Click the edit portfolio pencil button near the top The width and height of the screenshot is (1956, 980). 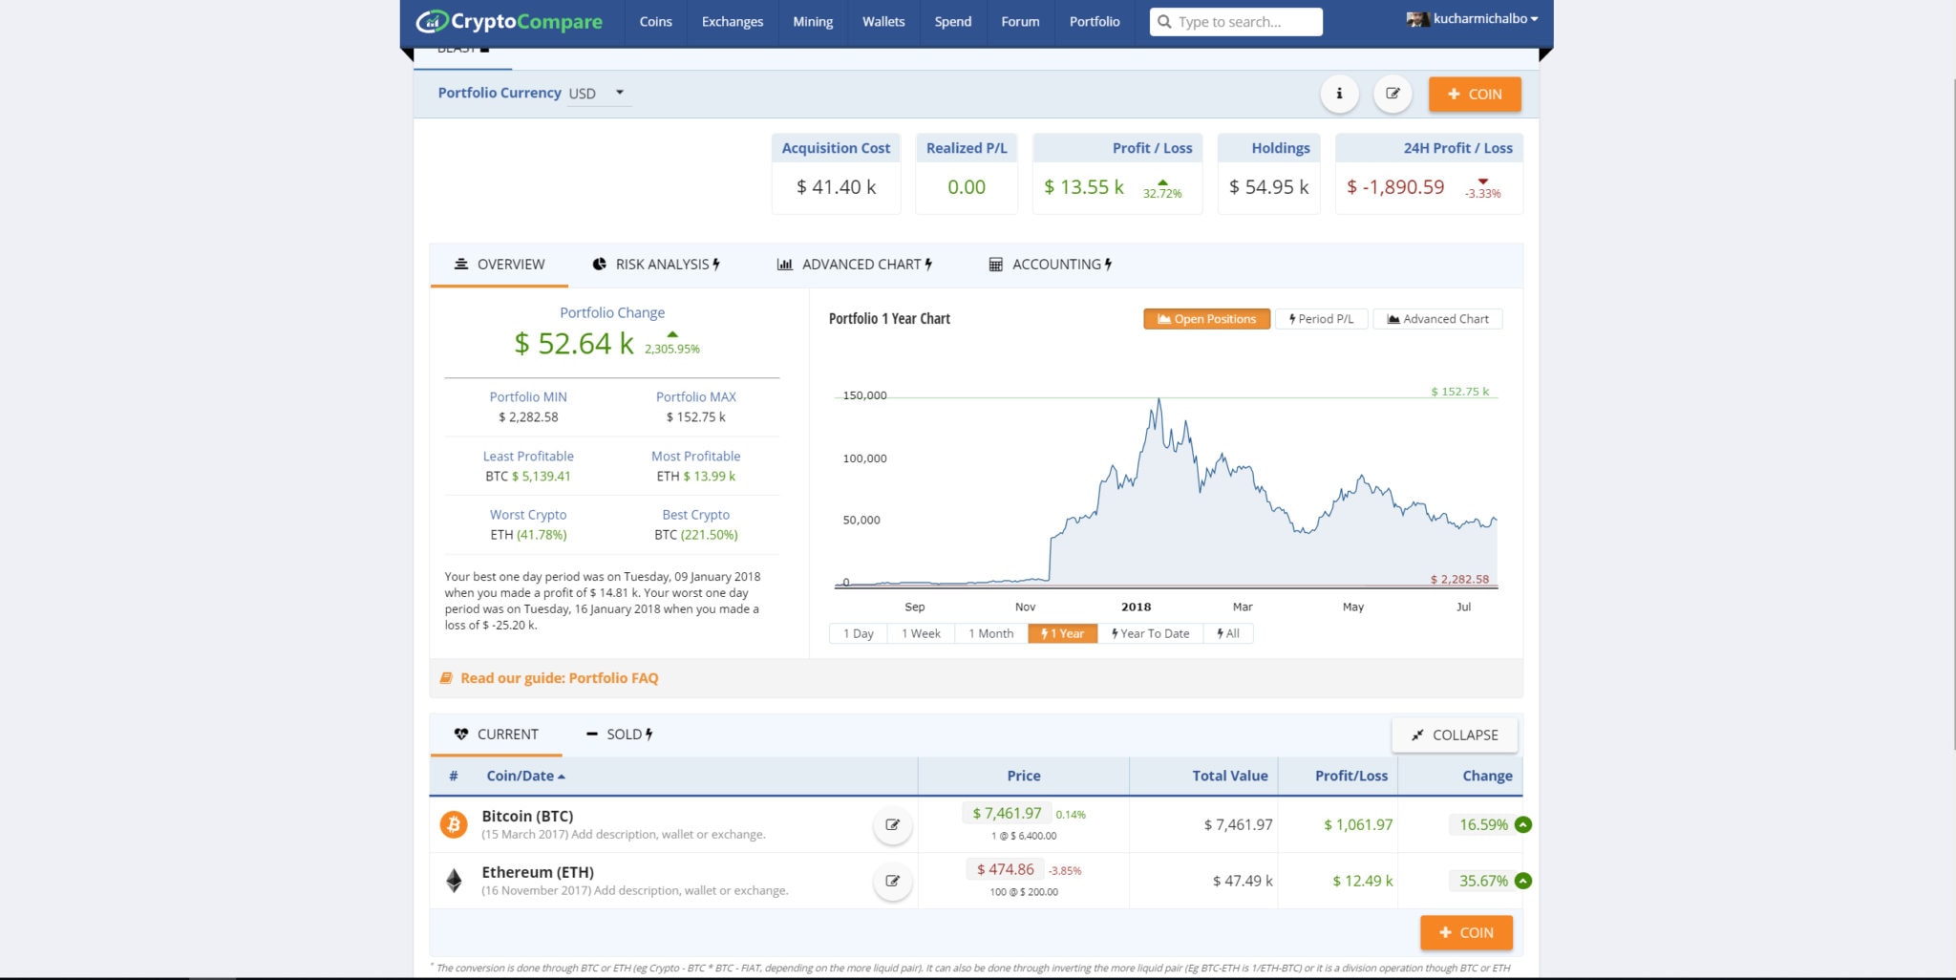coord(1393,94)
